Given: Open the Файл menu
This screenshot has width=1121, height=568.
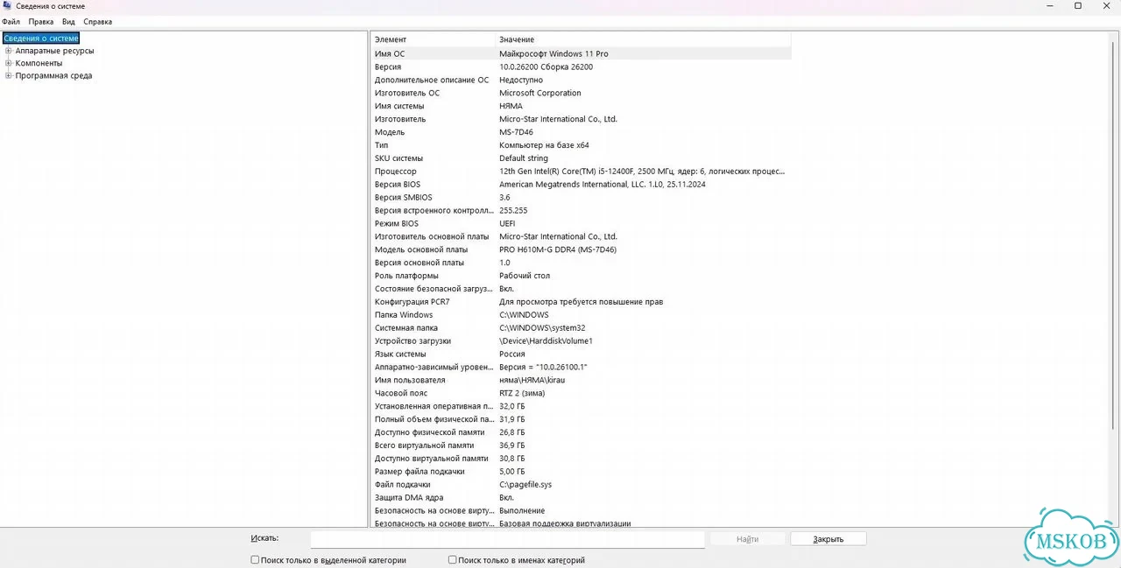Looking at the screenshot, I should click(x=11, y=22).
